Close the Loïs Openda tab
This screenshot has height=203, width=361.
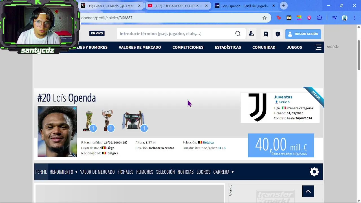(273, 6)
